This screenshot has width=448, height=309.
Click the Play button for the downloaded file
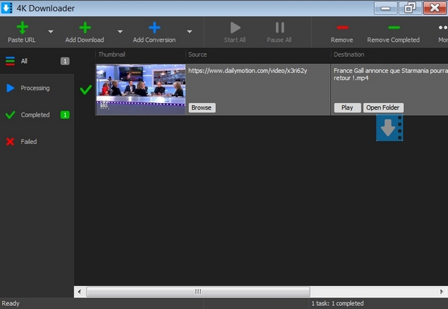pyautogui.click(x=347, y=107)
